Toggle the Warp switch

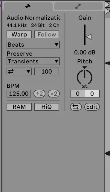19,34
